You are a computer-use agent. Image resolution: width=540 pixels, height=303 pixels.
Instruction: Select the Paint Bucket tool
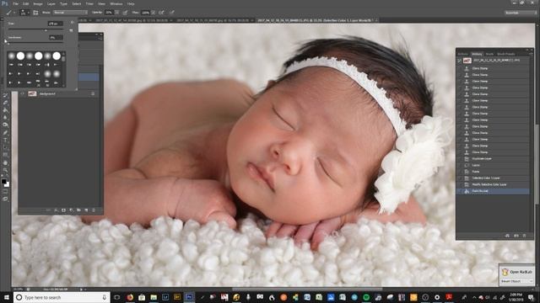pos(5,110)
